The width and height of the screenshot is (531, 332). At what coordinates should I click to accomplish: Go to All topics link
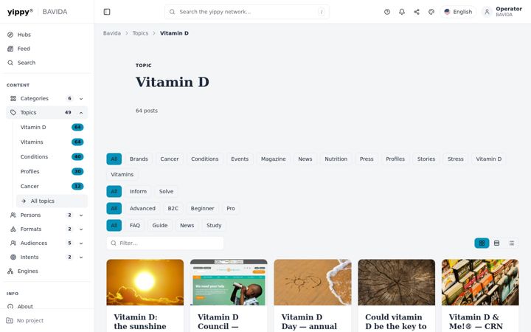coord(52,201)
